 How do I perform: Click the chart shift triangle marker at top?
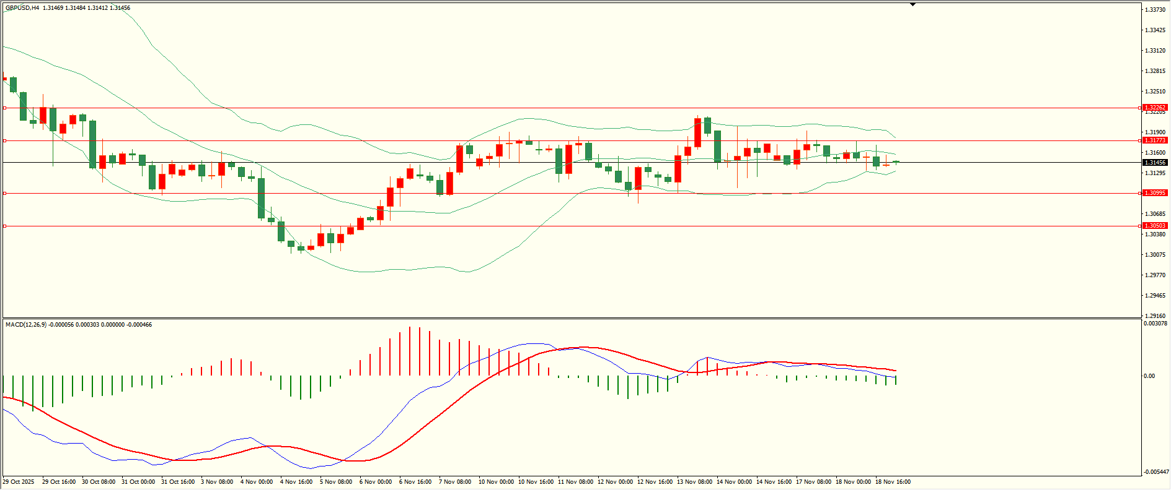[912, 4]
